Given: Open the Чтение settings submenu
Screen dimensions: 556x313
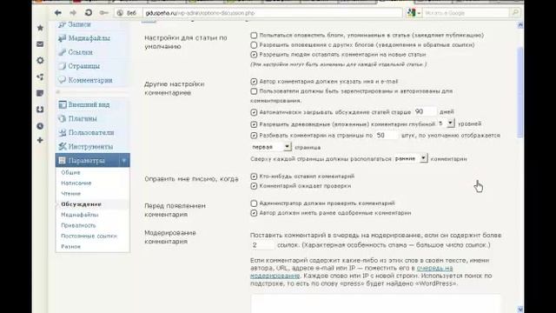Looking at the screenshot, I should tap(71, 194).
